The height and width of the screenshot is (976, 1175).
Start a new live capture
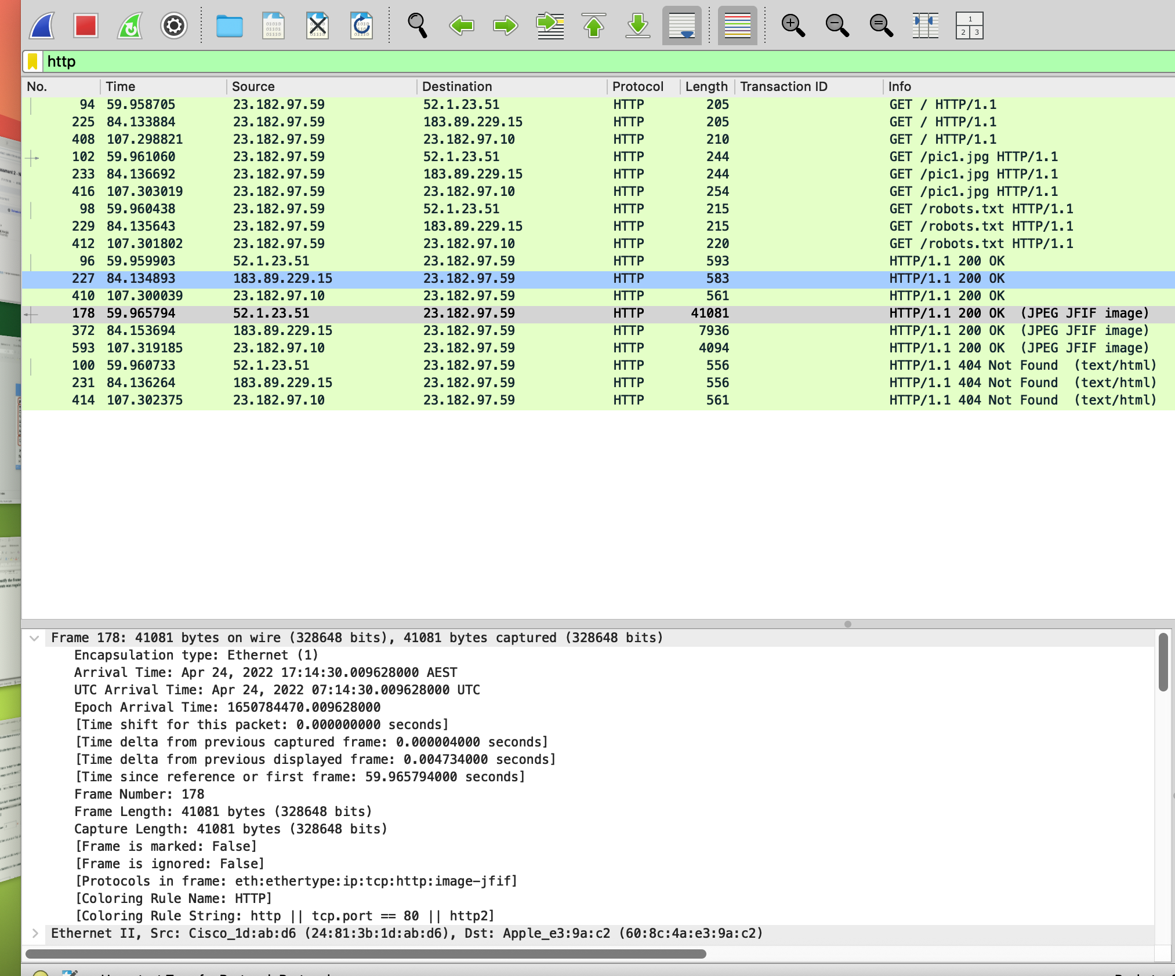(x=41, y=26)
